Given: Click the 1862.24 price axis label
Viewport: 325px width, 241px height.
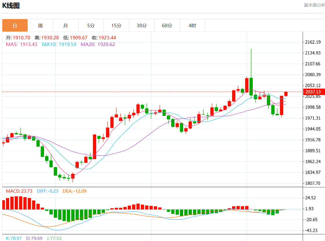Looking at the screenshot, I should pos(313,162).
